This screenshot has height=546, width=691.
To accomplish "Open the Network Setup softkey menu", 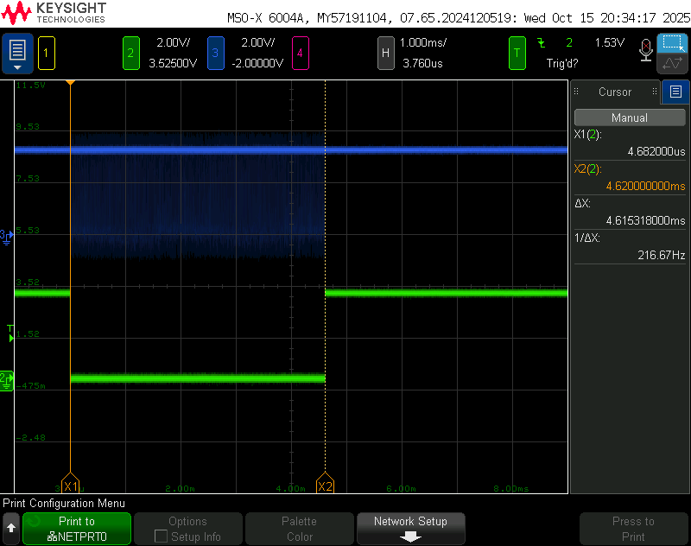I will click(411, 529).
